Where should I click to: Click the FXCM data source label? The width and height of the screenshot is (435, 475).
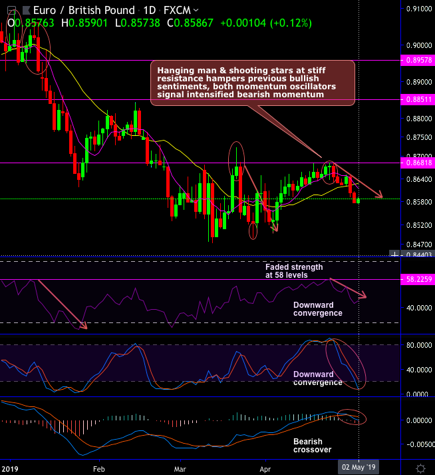177,10
